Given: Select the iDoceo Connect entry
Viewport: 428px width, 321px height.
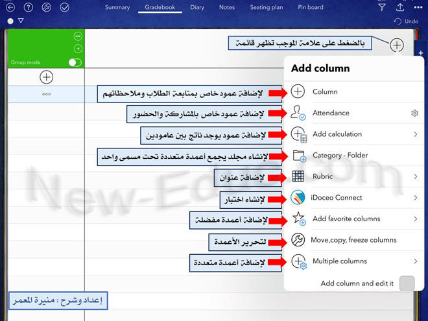Looking at the screenshot, I should point(354,198).
